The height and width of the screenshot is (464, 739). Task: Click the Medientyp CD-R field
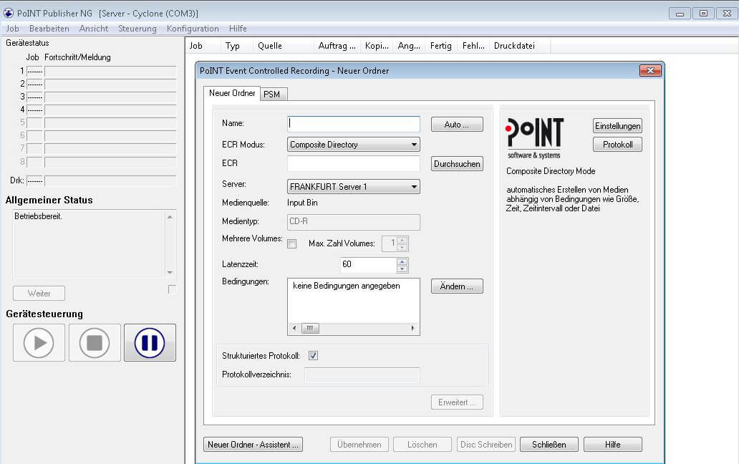pos(354,222)
